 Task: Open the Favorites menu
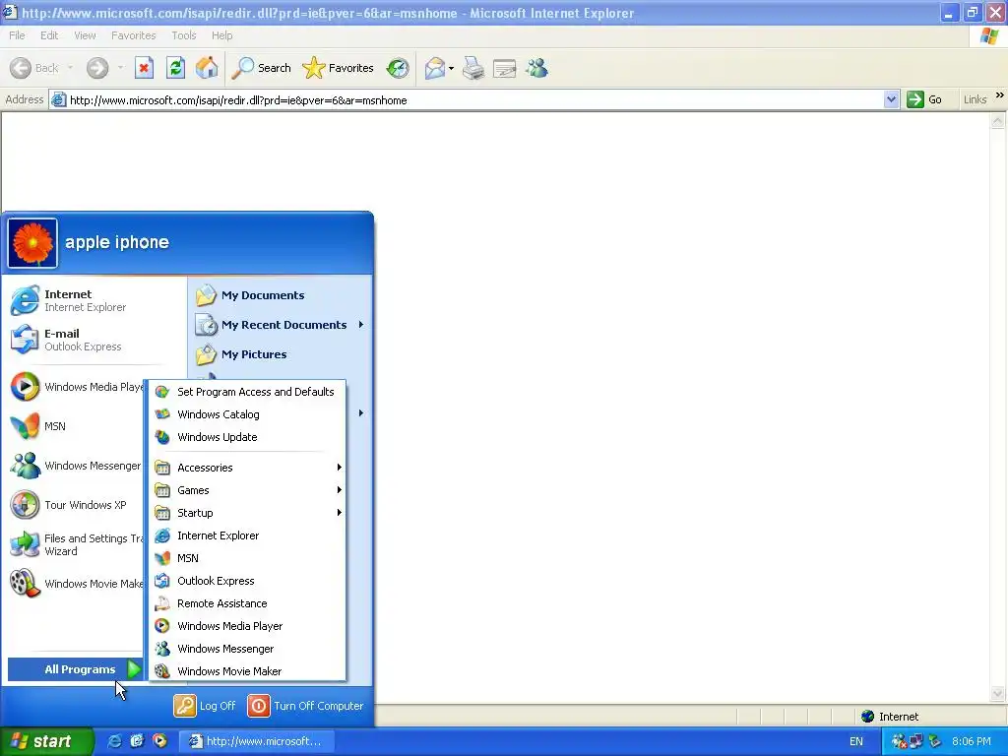134,35
